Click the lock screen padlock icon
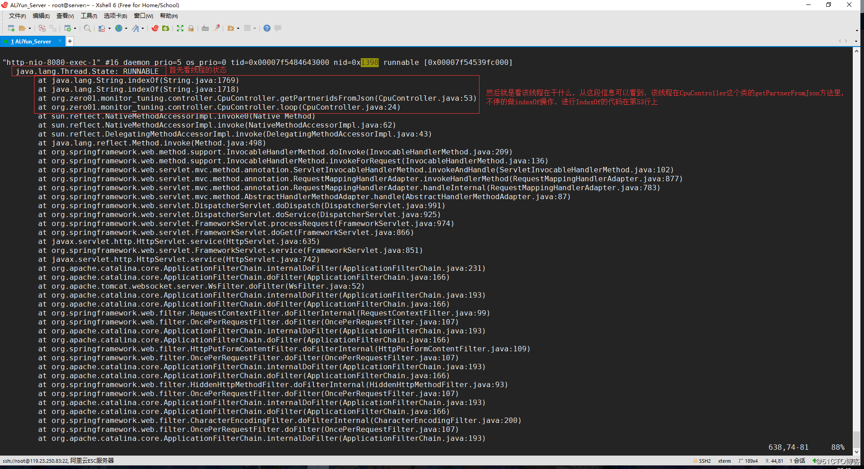Screen dimensions: 864x469 (191, 28)
